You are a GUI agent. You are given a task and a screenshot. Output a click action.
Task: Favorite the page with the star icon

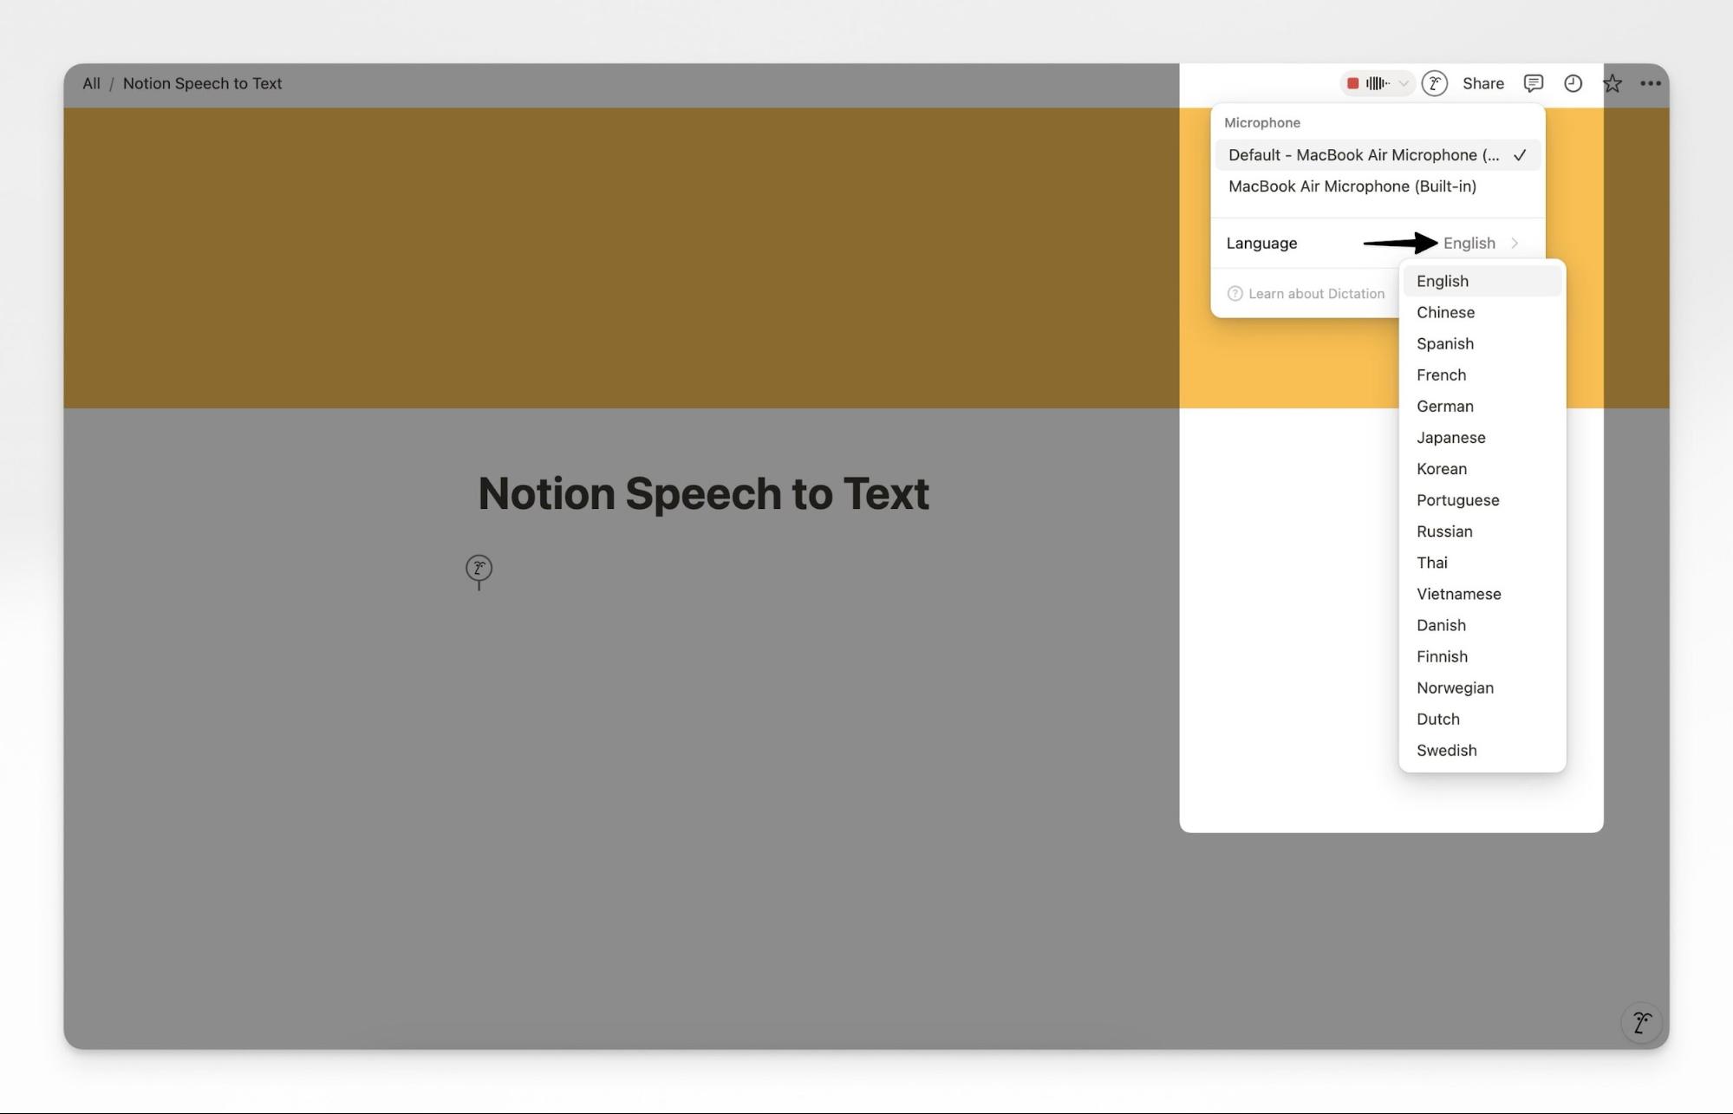pos(1612,83)
